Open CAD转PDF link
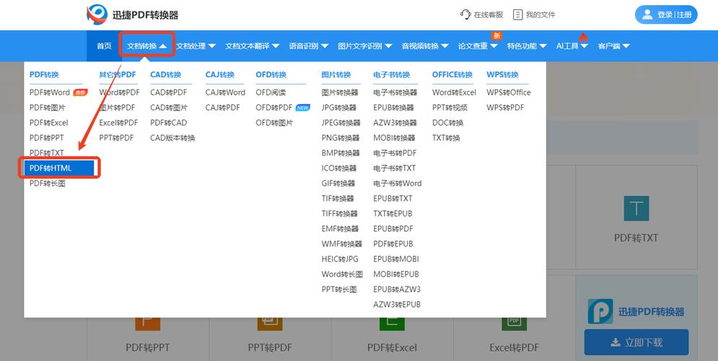Screen dimensions: 718x361 169,92
